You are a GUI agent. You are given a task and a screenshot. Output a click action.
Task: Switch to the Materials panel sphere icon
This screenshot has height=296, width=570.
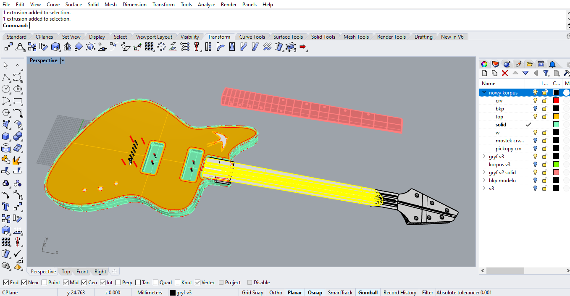click(507, 64)
